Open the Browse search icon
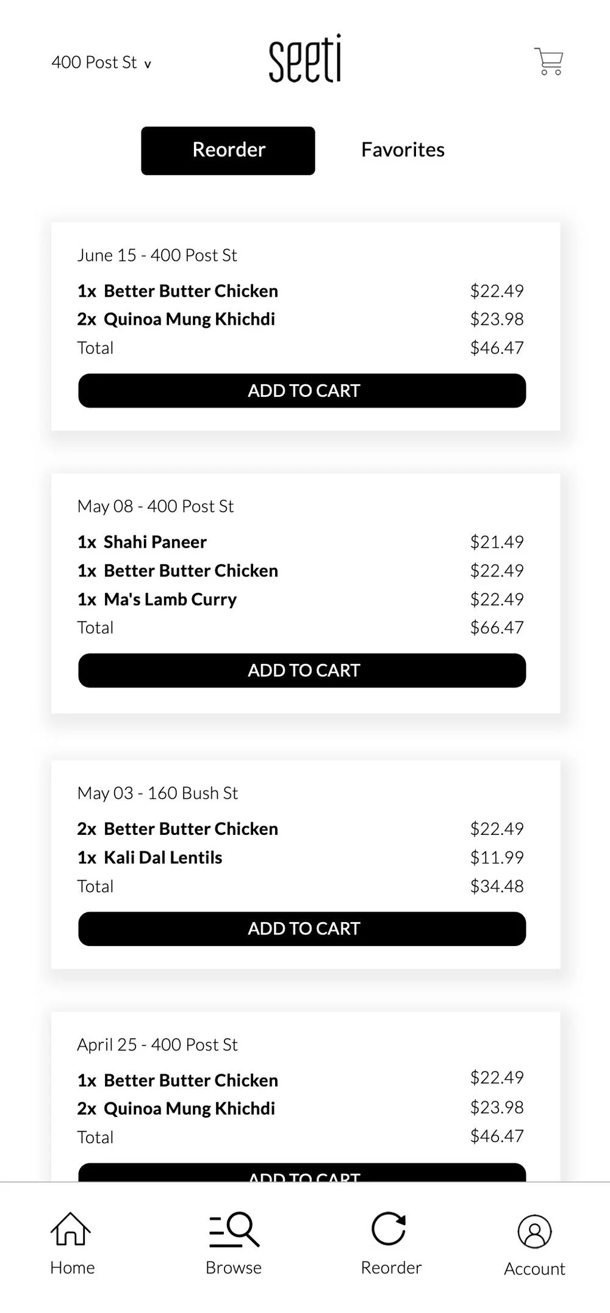Viewport: 610px width, 1313px height. coord(234,1229)
